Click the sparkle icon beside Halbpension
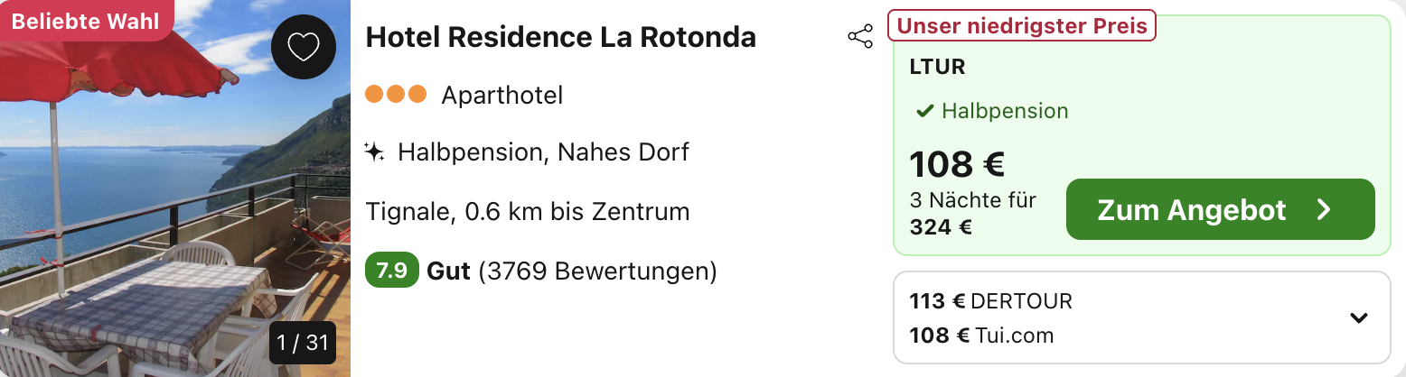The image size is (1406, 377). click(x=374, y=152)
